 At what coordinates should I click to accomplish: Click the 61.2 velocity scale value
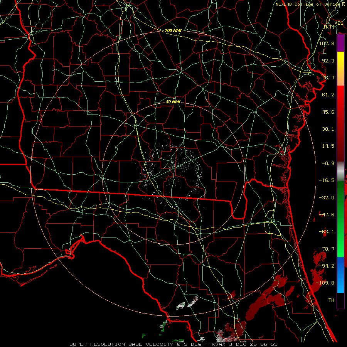(x=328, y=95)
